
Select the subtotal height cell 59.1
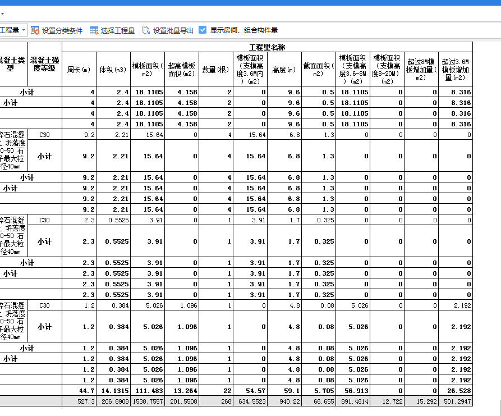[284, 391]
